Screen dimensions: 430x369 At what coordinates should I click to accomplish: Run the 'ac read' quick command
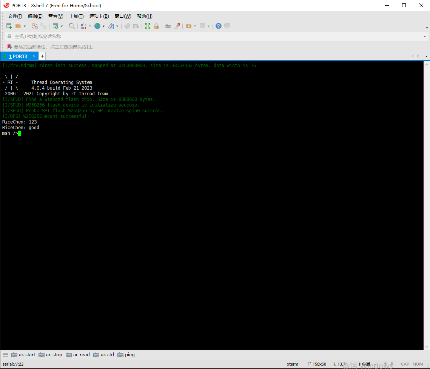point(78,354)
